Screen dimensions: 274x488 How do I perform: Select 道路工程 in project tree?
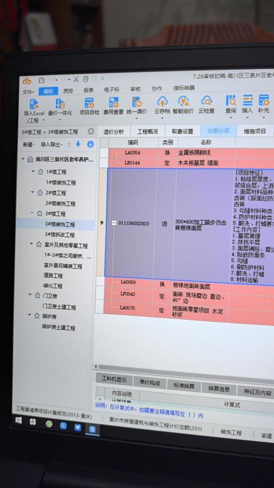(x=53, y=275)
